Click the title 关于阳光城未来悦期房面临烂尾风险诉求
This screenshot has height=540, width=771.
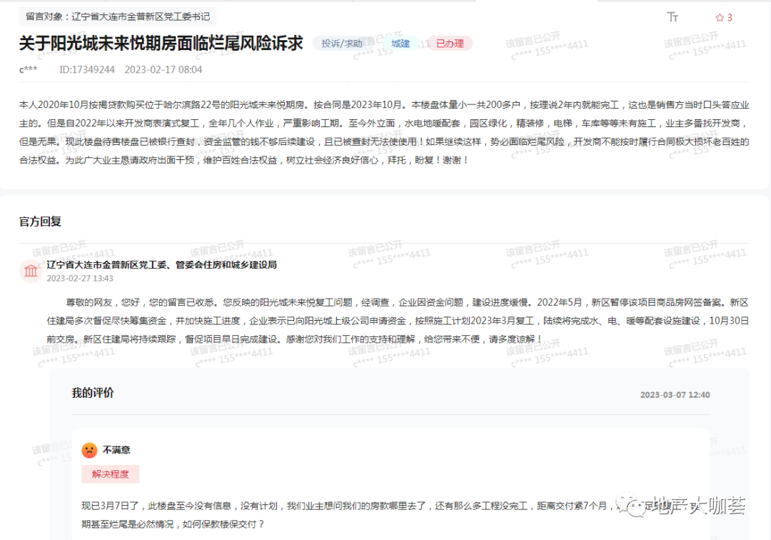point(161,44)
